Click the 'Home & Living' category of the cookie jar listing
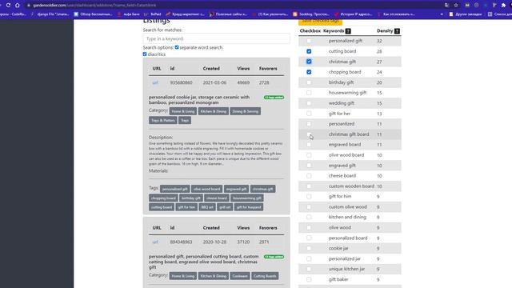 (x=183, y=111)
